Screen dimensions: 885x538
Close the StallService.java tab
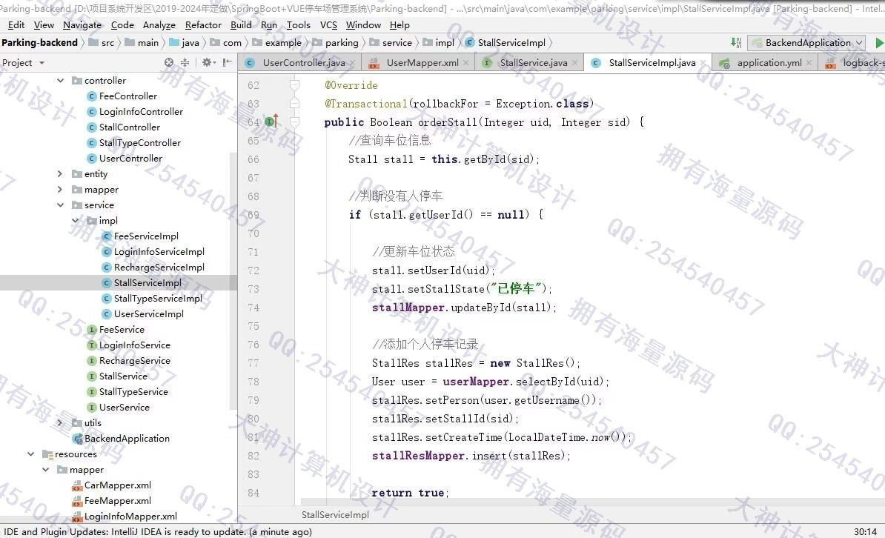(x=574, y=63)
